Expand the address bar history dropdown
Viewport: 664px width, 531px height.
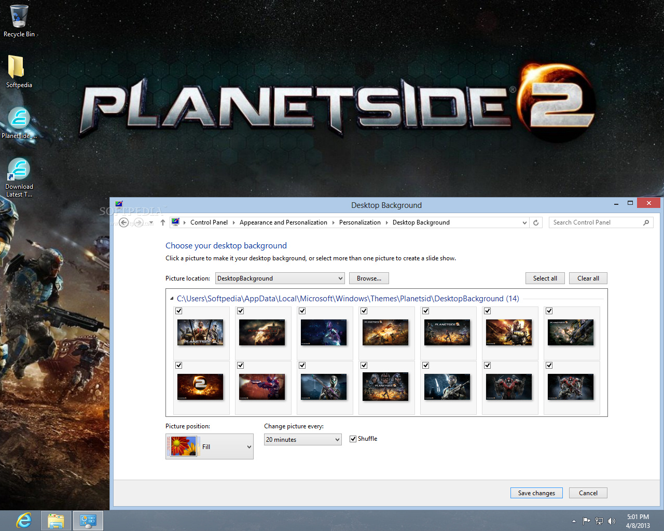524,222
